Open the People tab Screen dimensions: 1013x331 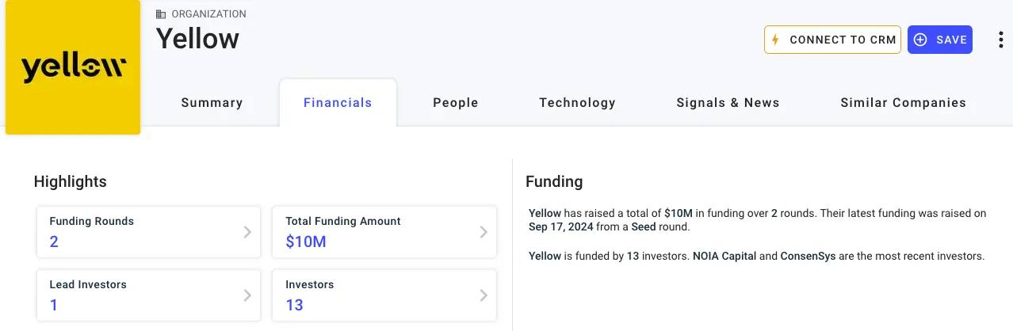456,103
